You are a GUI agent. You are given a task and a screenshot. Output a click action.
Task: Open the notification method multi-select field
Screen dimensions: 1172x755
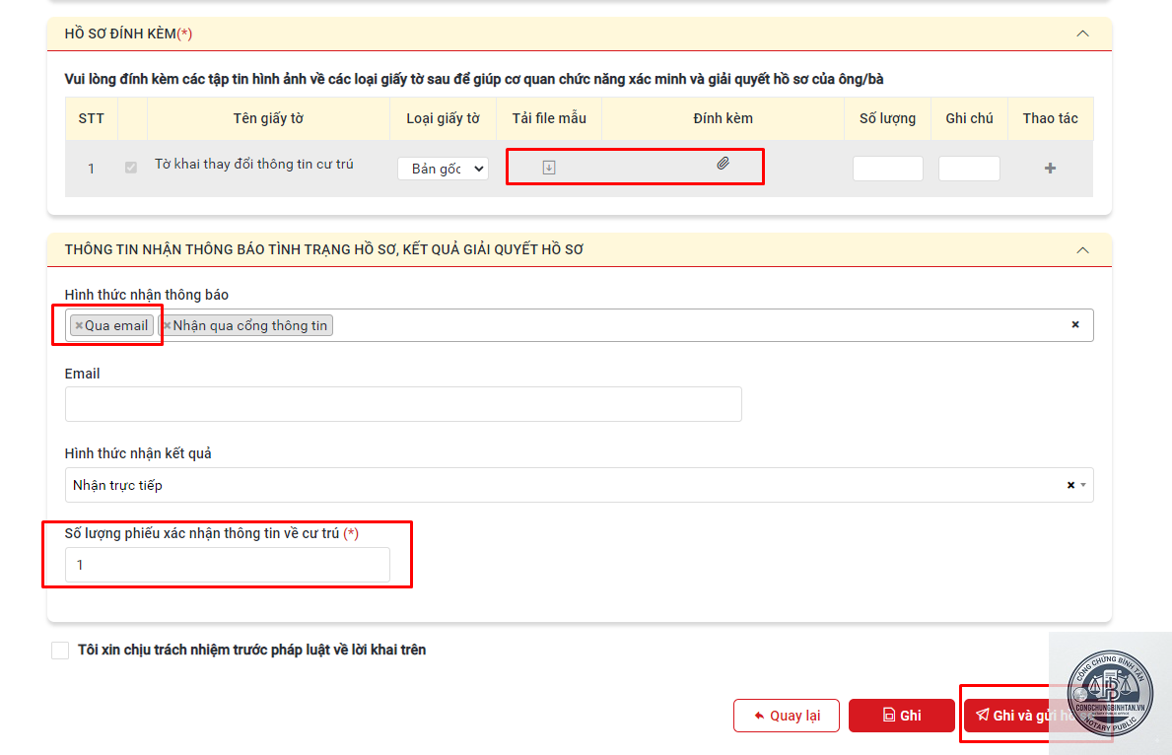coord(580,325)
